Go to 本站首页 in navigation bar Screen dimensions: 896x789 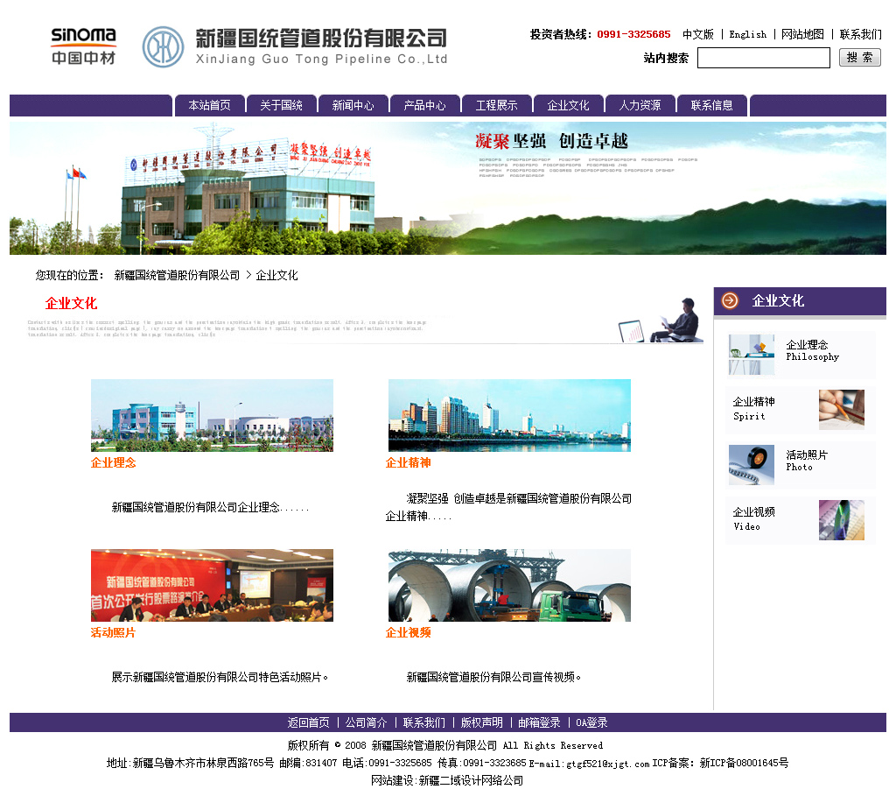coord(209,105)
